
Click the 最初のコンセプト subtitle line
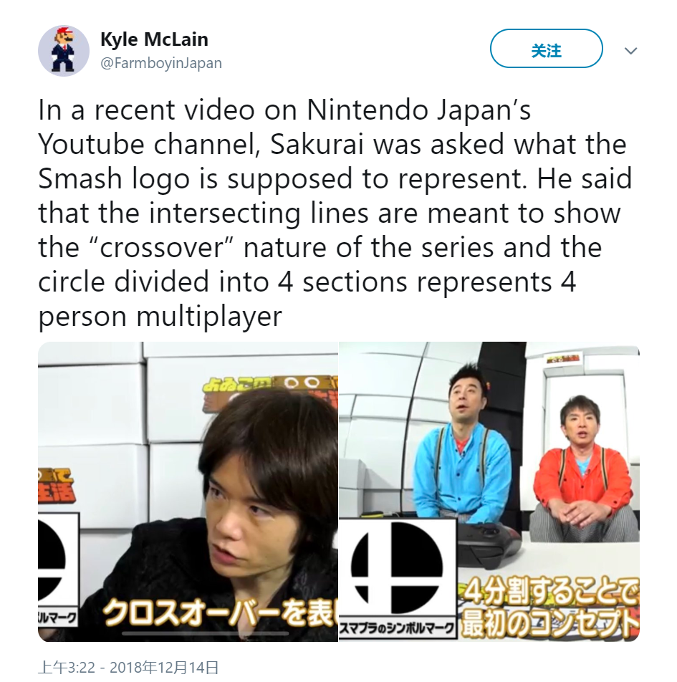point(550,624)
